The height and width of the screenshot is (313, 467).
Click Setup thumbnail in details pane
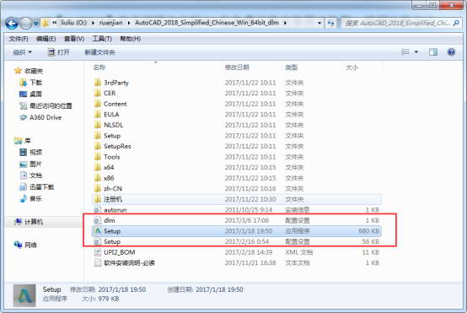(x=24, y=295)
